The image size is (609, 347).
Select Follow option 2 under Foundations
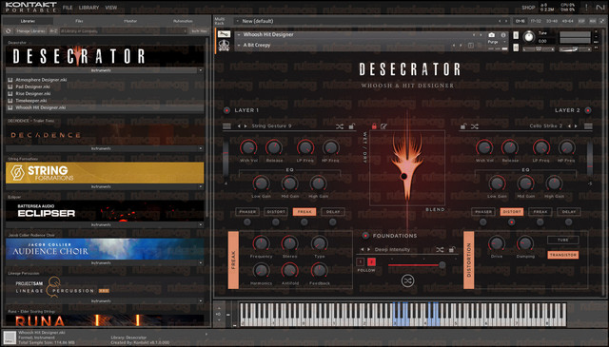point(371,262)
